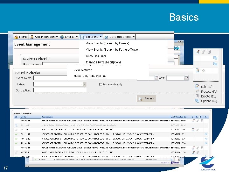Image resolution: width=229 pixels, height=172 pixels.
Task: Delete event A1110244 via trash icon
Action: (x=202, y=121)
